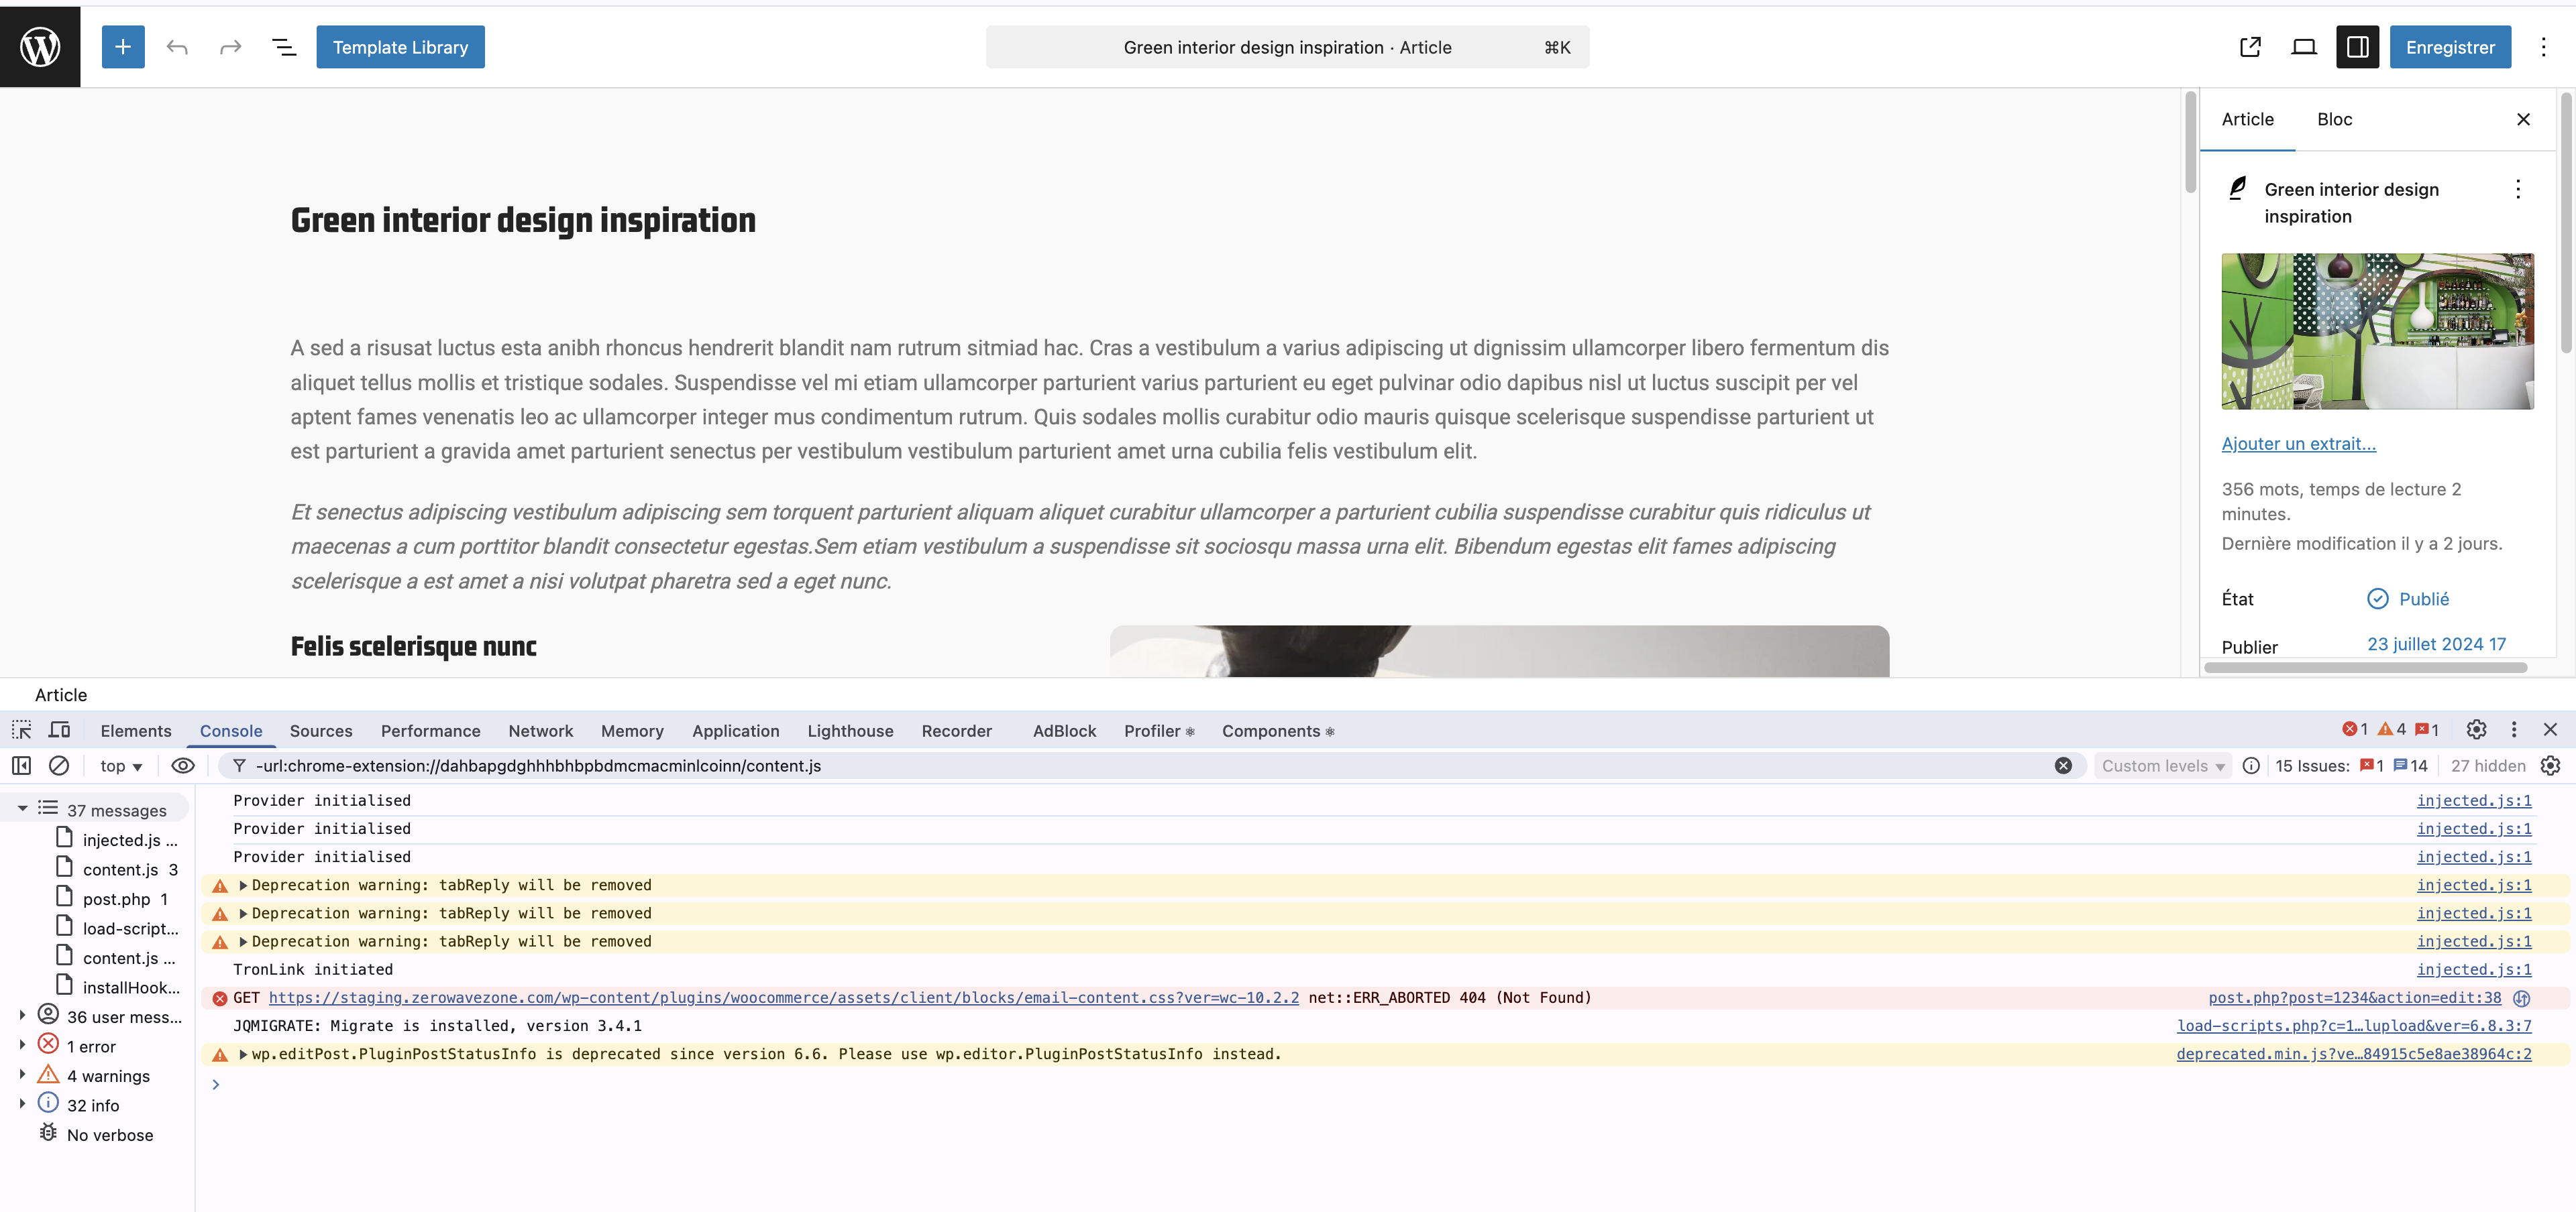Click the view post external link icon
The image size is (2576, 1212).
click(2250, 47)
